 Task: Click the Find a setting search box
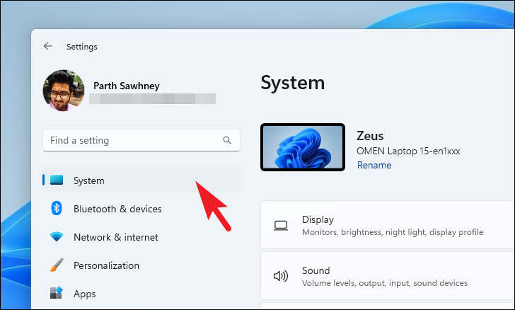tap(141, 140)
